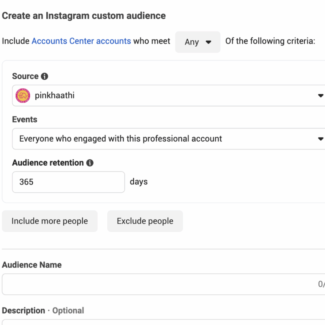Open the Accounts Center accounts link
This screenshot has height=325, width=325.
click(x=81, y=41)
